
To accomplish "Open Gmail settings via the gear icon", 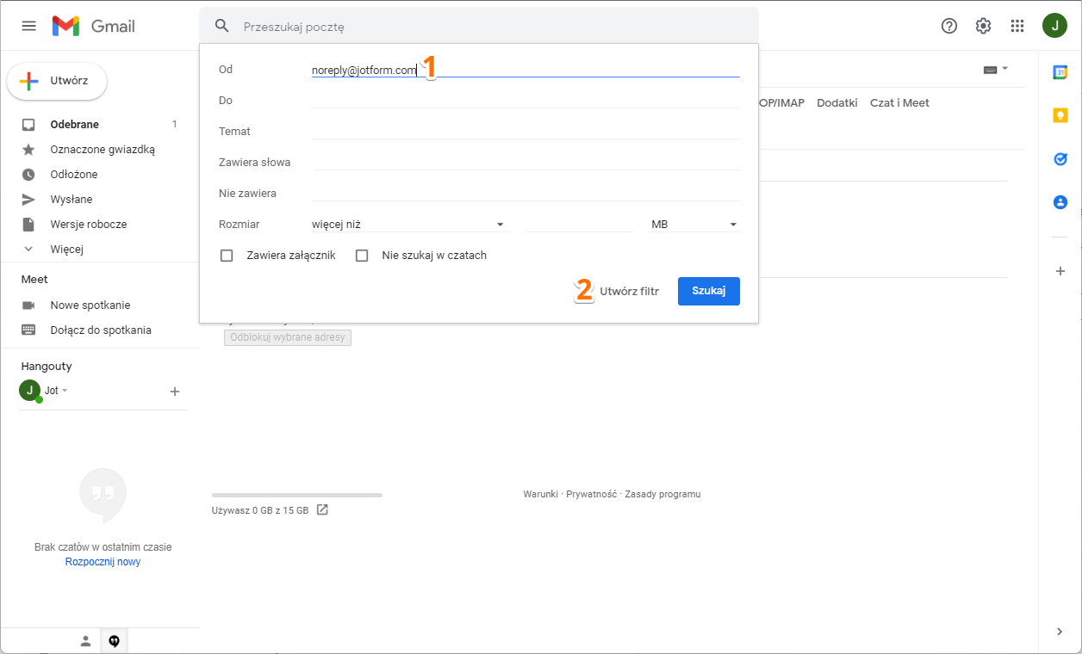I will pos(983,26).
